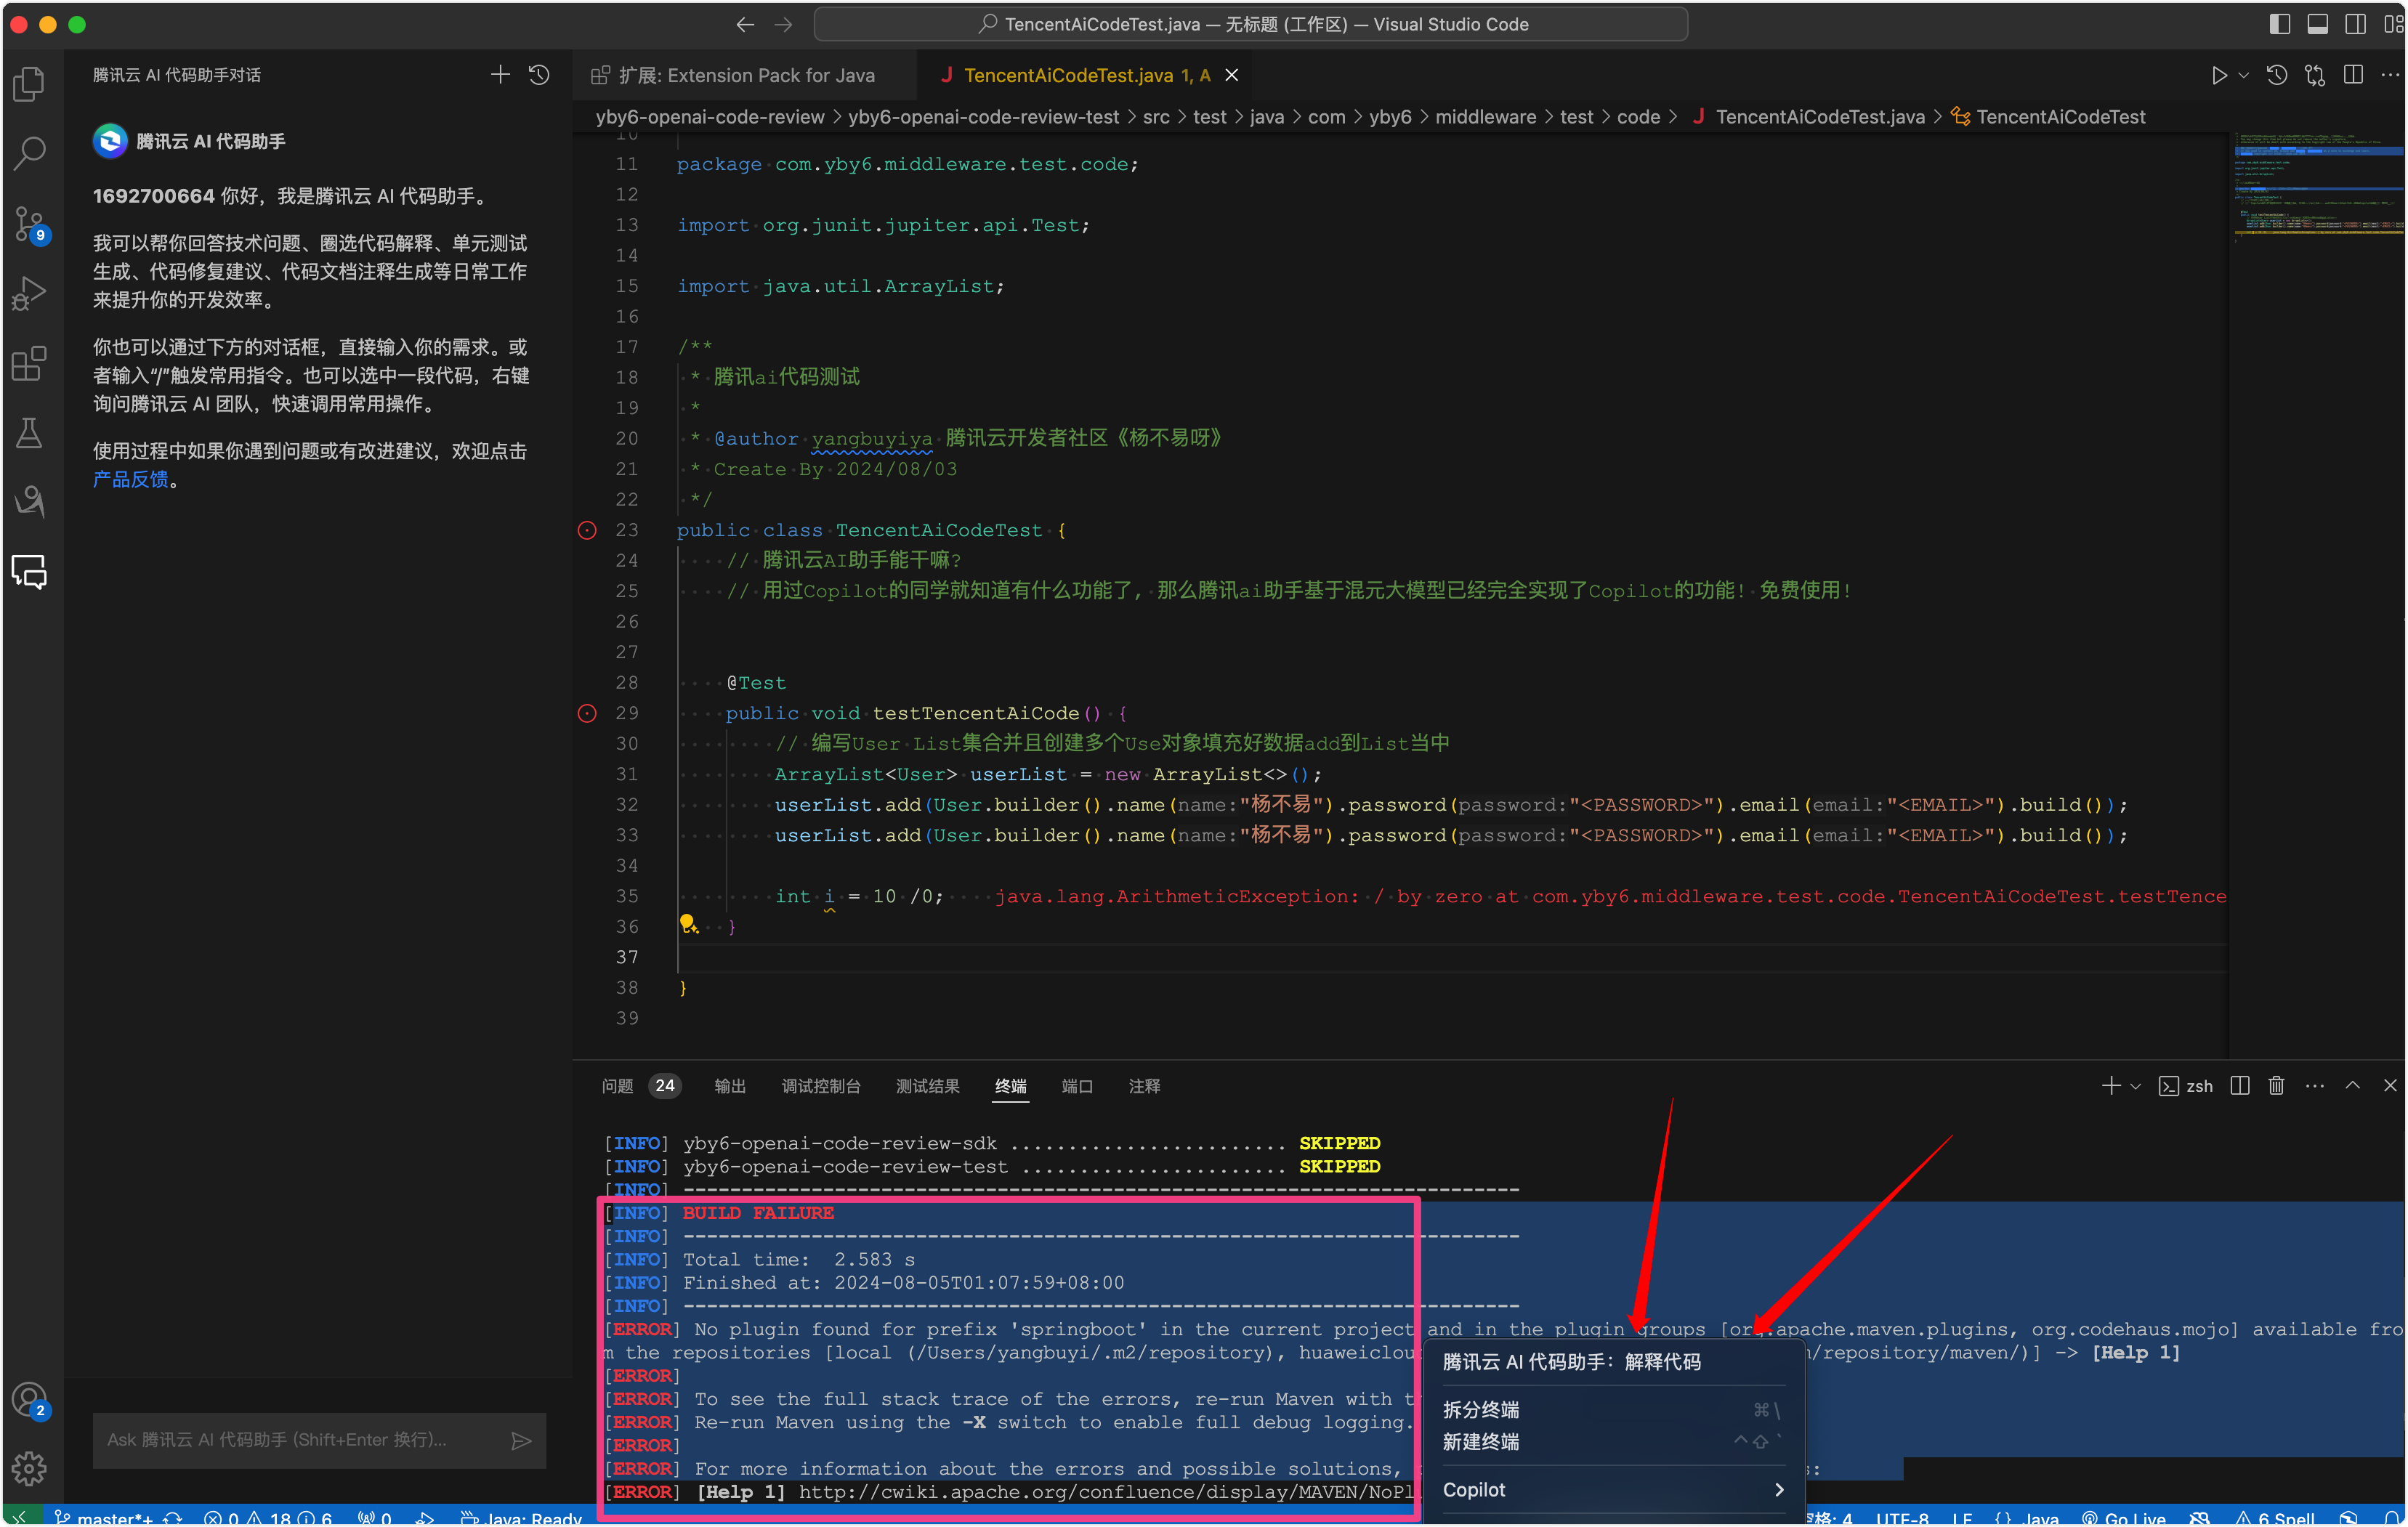Open the Extensions view
2408x1527 pixels.
coord(29,363)
